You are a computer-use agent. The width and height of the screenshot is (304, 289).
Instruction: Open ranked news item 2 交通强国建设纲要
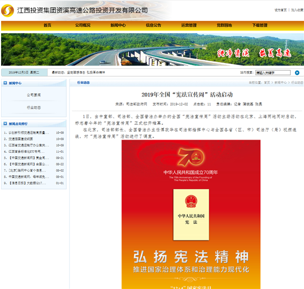(21, 139)
